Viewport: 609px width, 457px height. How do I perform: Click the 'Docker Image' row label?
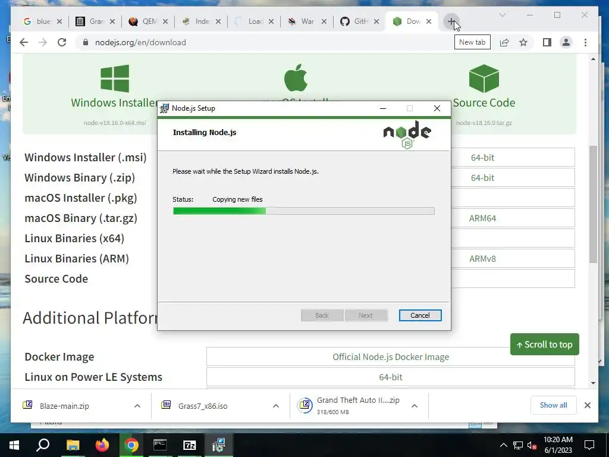point(59,357)
